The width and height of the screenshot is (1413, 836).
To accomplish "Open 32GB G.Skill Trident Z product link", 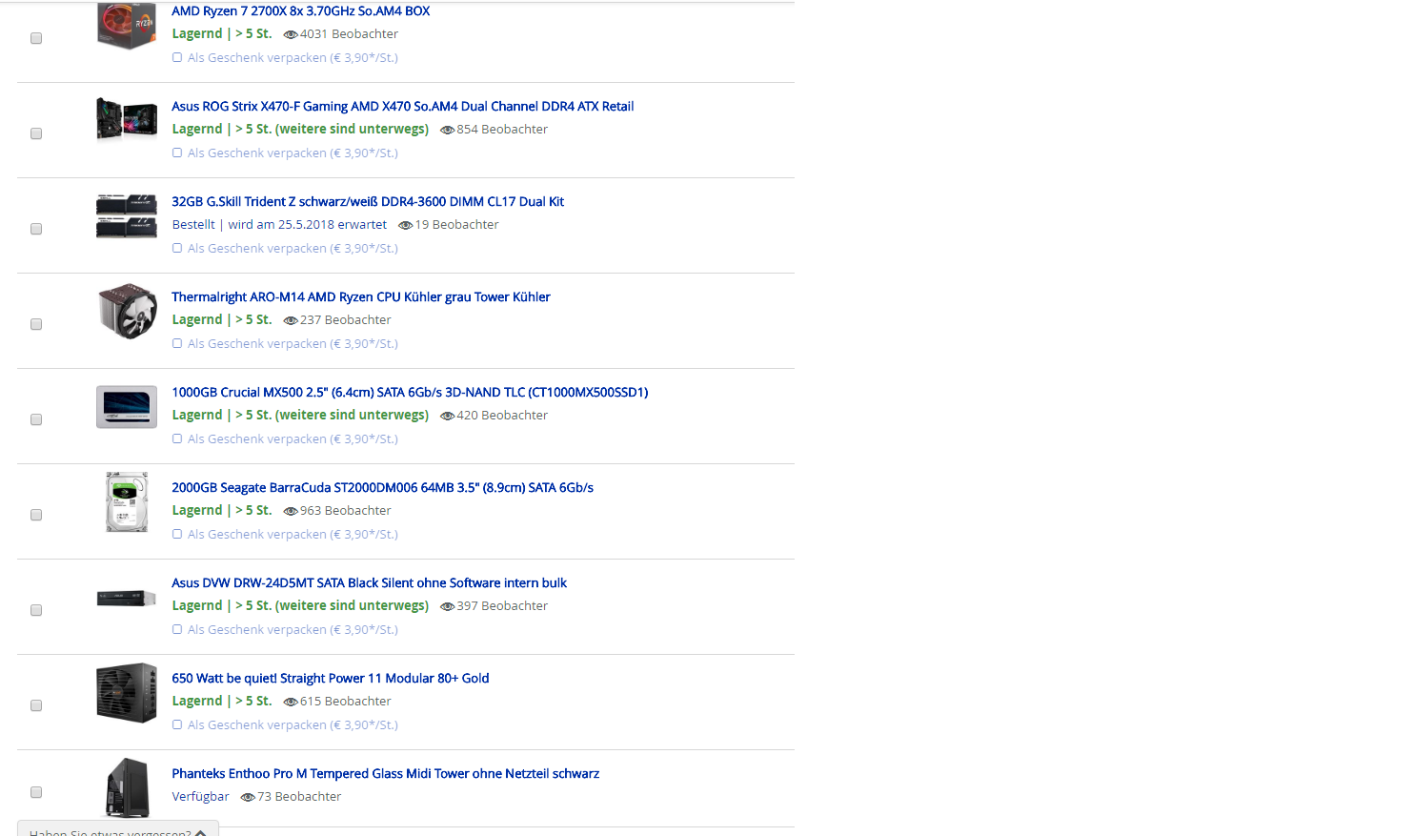I will pyautogui.click(x=368, y=202).
